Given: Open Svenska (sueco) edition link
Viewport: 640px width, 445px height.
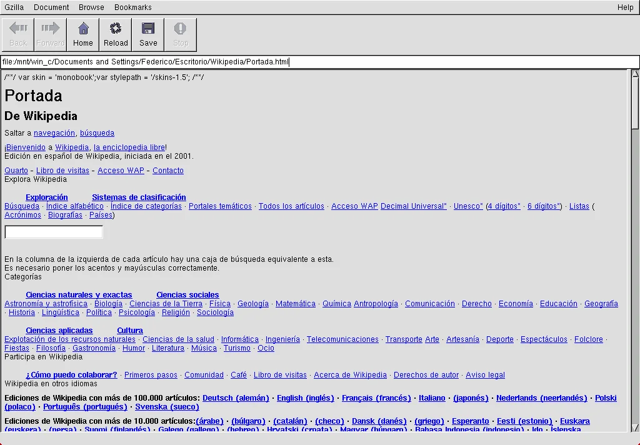Looking at the screenshot, I should tap(167, 407).
